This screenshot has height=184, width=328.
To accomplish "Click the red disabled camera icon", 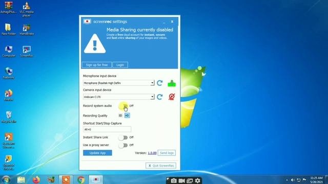I will point(172,97).
